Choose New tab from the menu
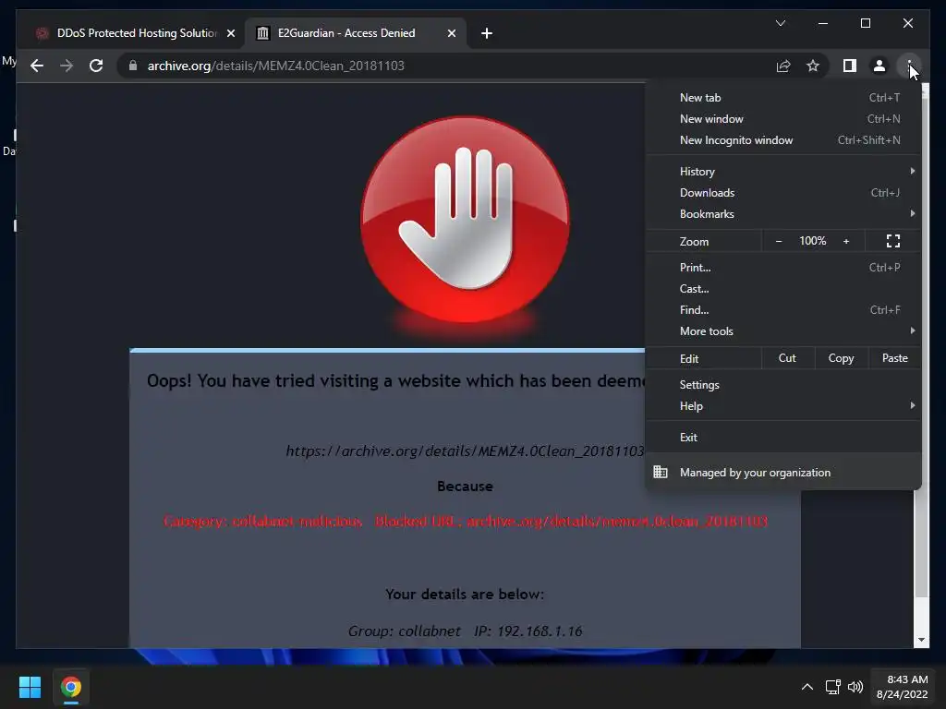The width and height of the screenshot is (946, 709). coord(783,98)
